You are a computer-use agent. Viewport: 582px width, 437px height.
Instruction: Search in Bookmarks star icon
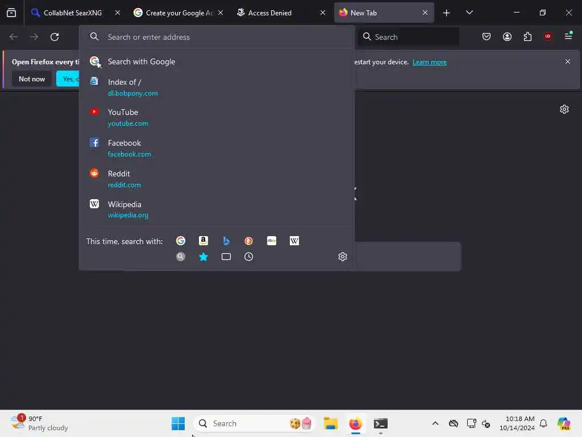[x=203, y=257]
